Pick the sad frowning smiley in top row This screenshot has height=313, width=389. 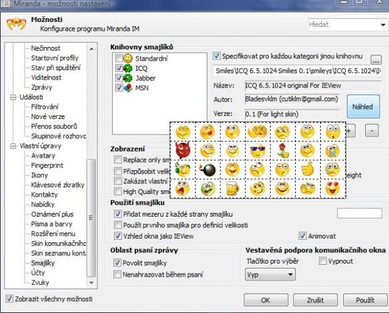tap(283, 131)
